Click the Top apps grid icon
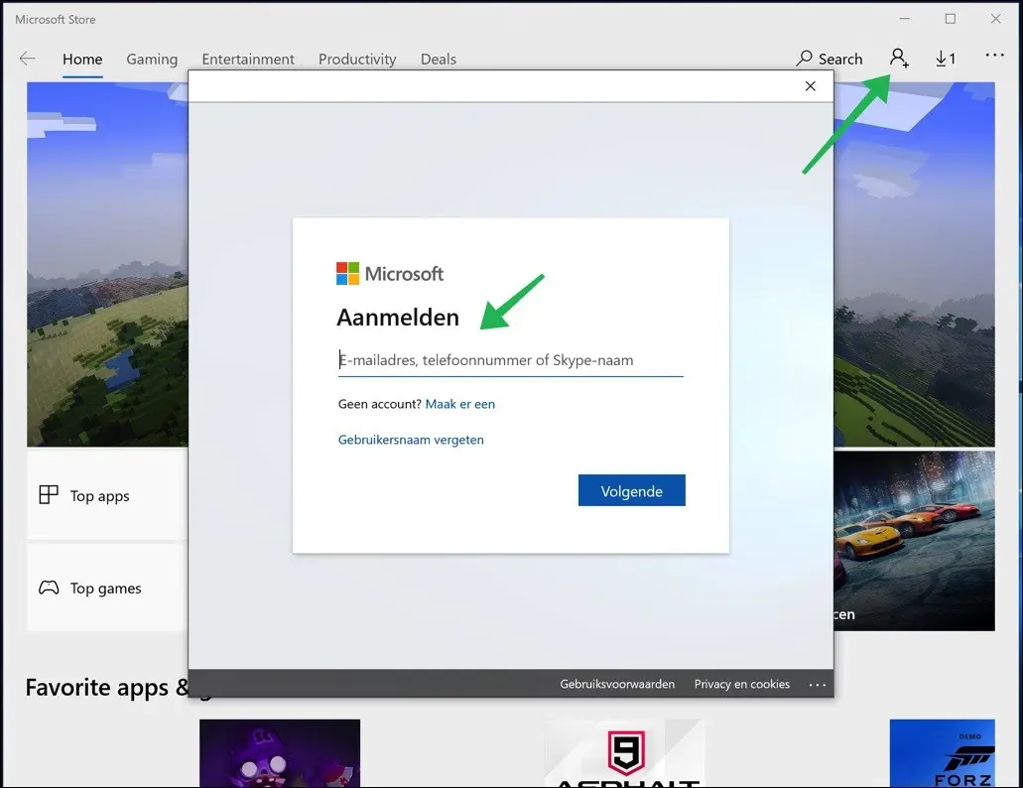 (49, 495)
